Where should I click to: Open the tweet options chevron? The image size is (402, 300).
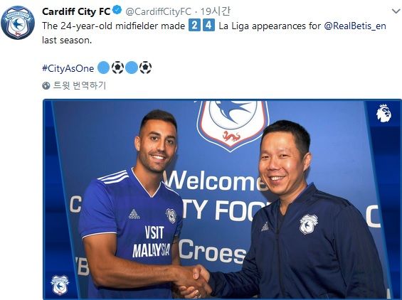point(396,11)
